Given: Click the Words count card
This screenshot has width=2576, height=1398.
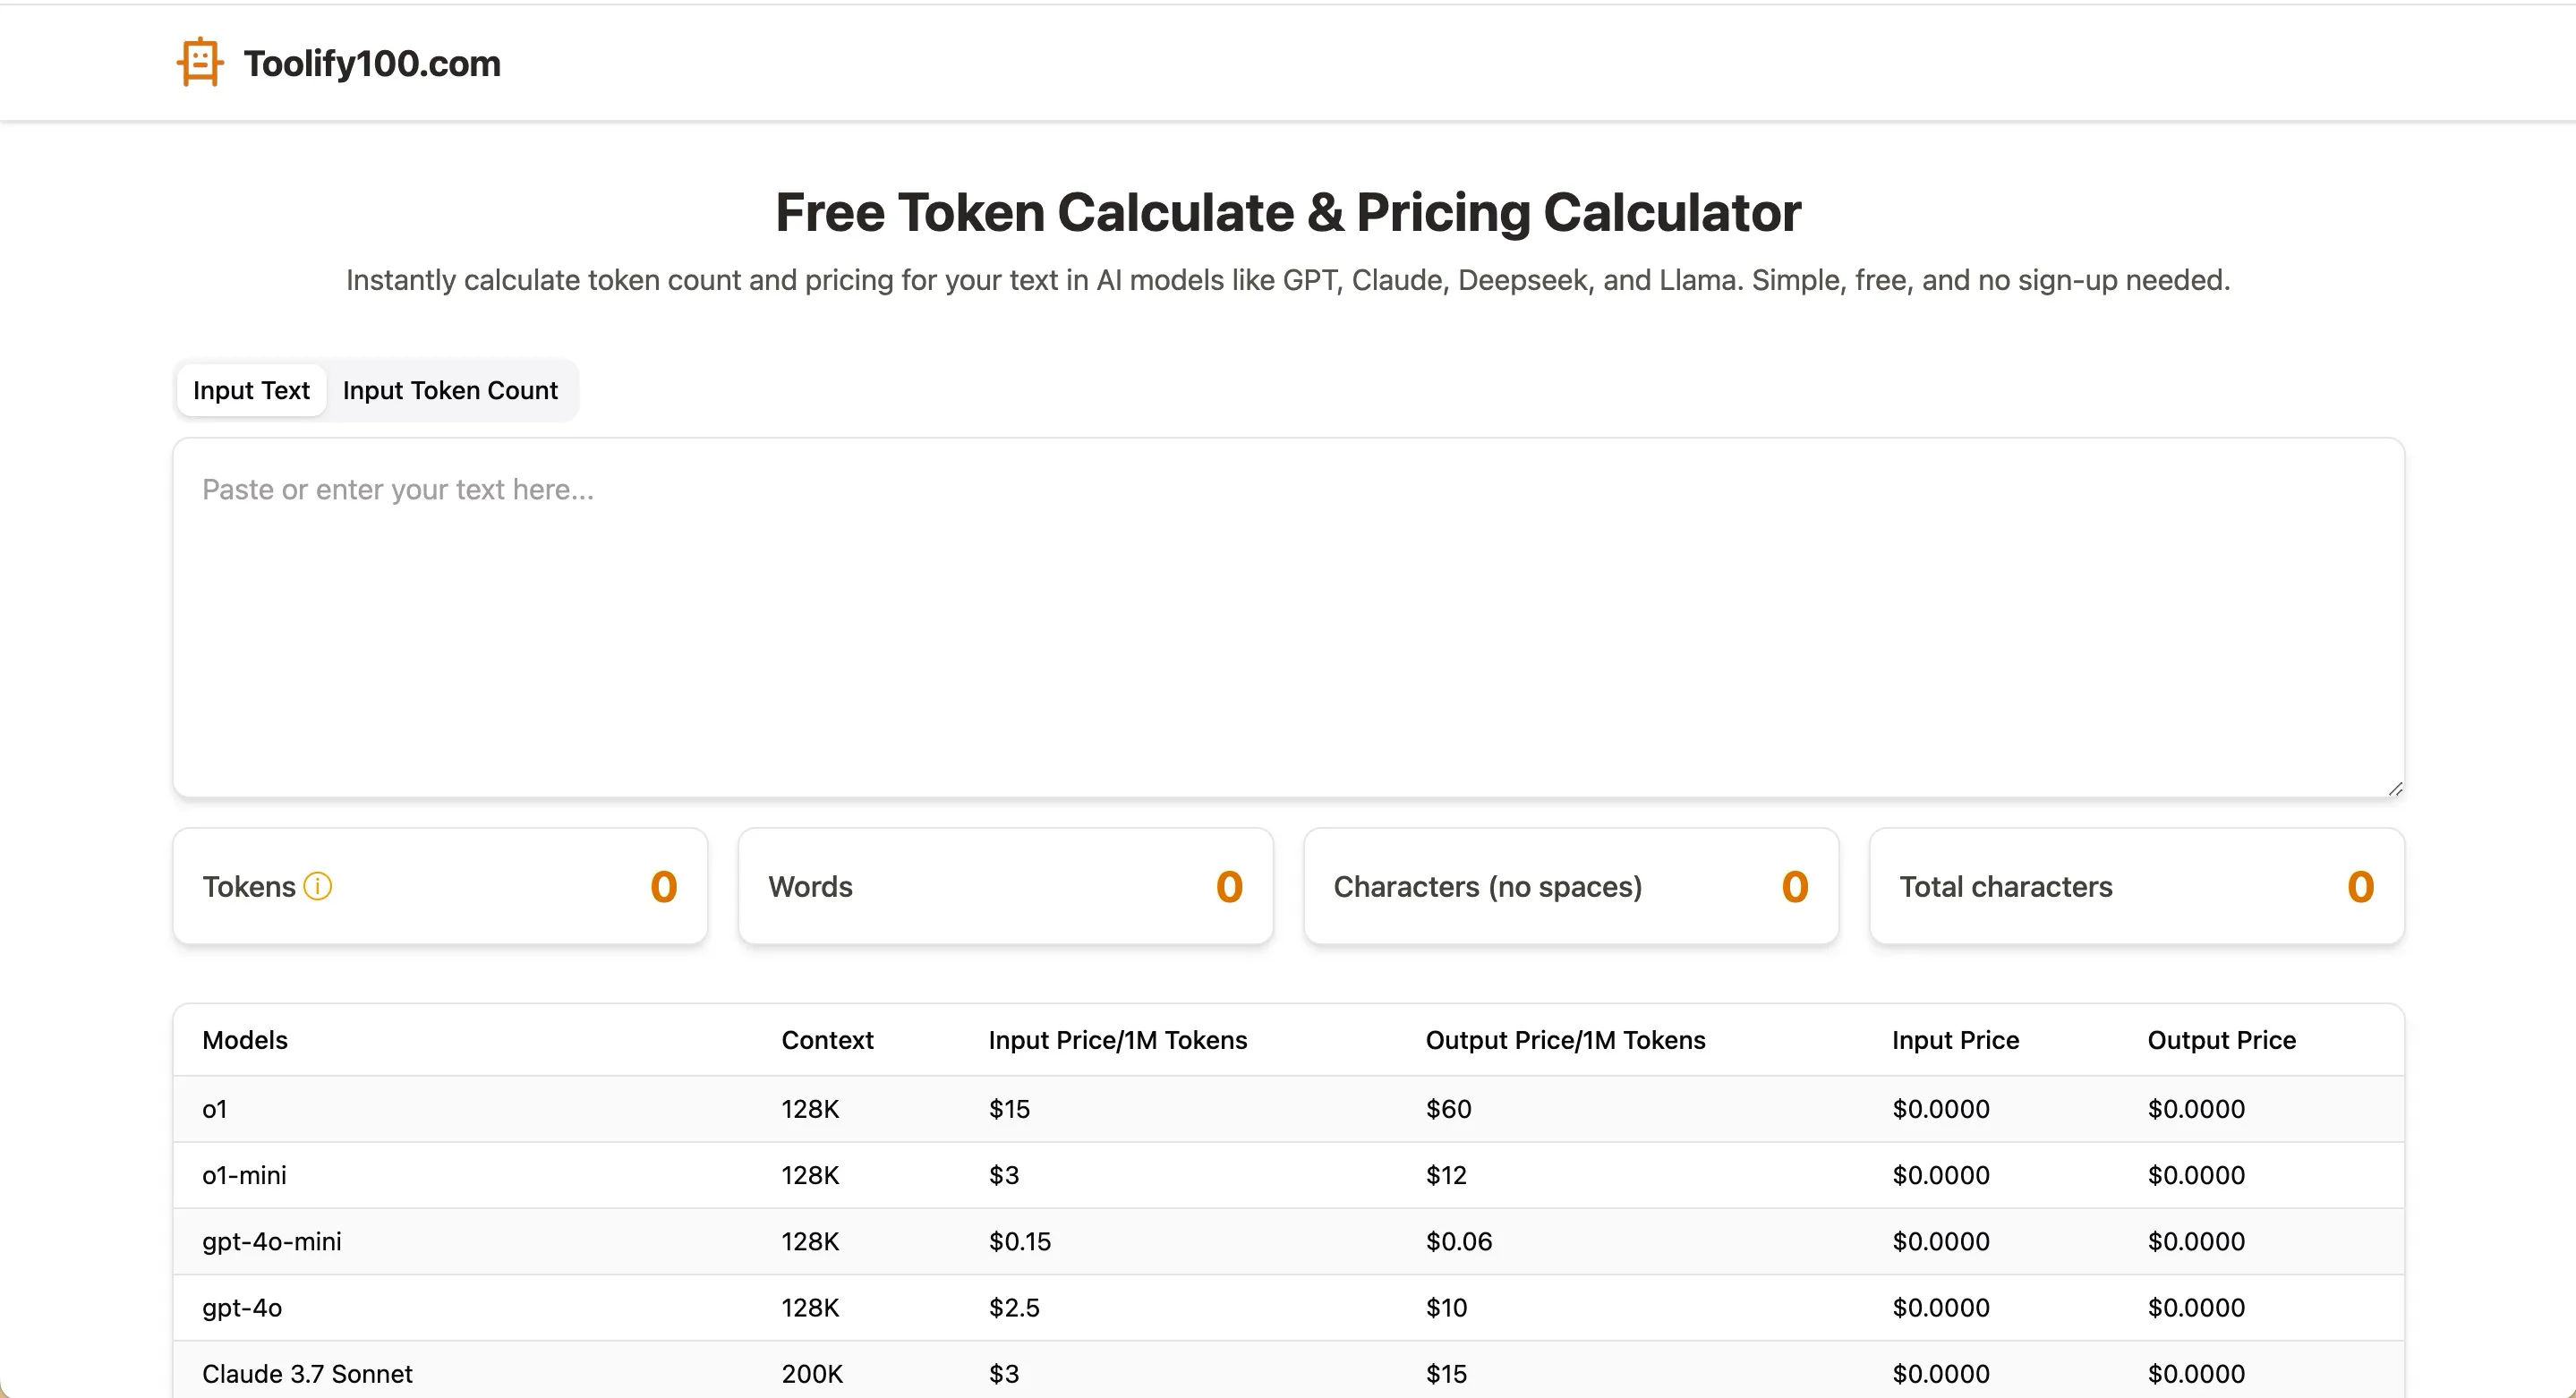Looking at the screenshot, I should tap(1005, 886).
